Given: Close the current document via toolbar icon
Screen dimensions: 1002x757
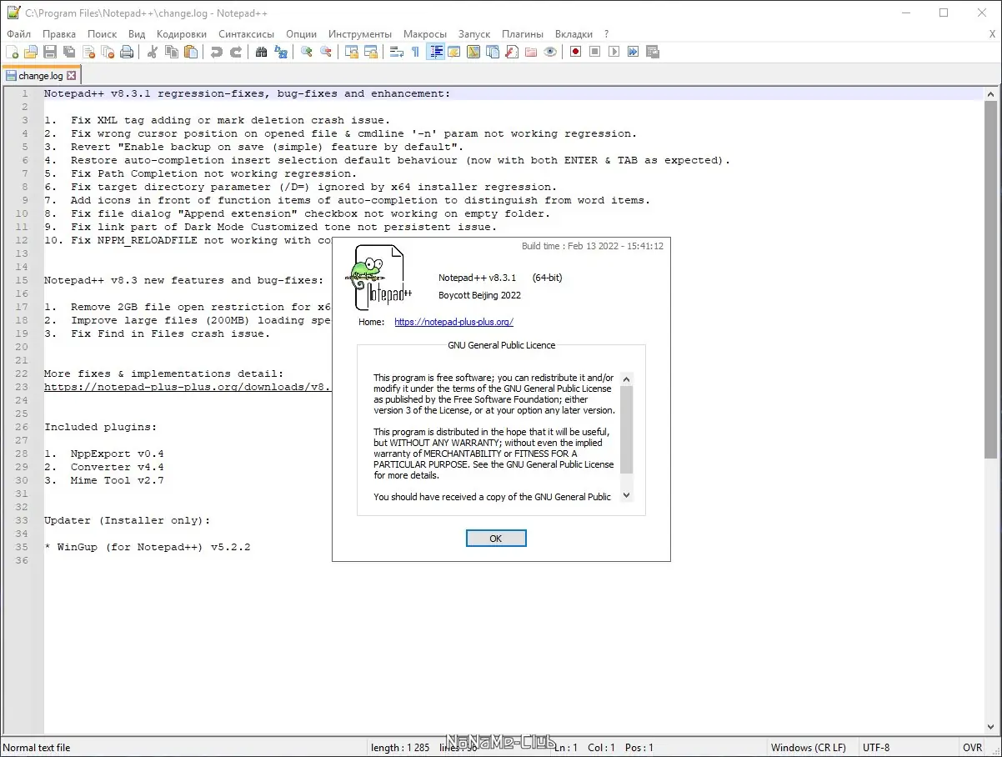Looking at the screenshot, I should point(88,52).
